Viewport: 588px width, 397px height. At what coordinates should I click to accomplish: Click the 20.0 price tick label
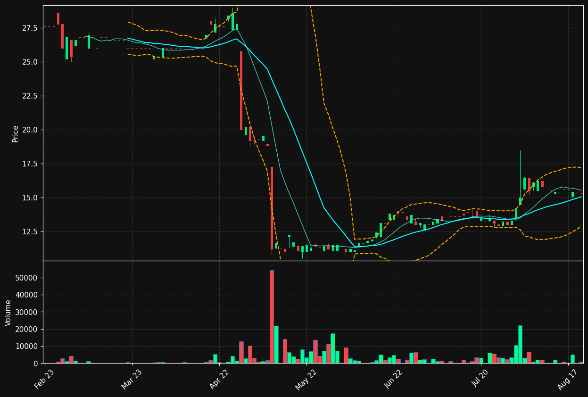tap(29, 130)
